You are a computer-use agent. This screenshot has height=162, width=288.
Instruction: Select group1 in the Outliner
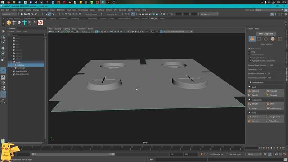tap(18, 62)
